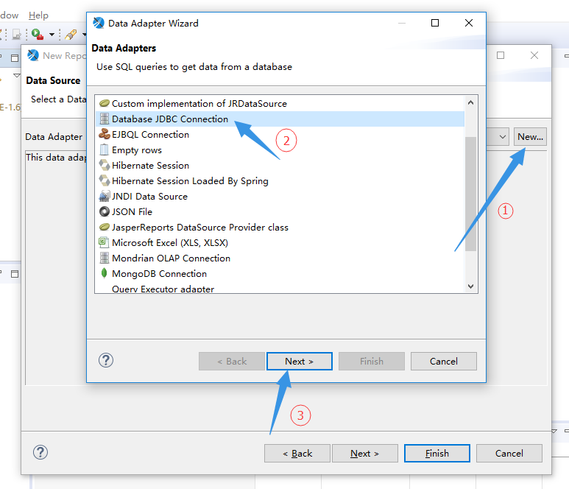The image size is (569, 489).
Task: Open help in Data Adapter Wizard
Action: tap(106, 360)
